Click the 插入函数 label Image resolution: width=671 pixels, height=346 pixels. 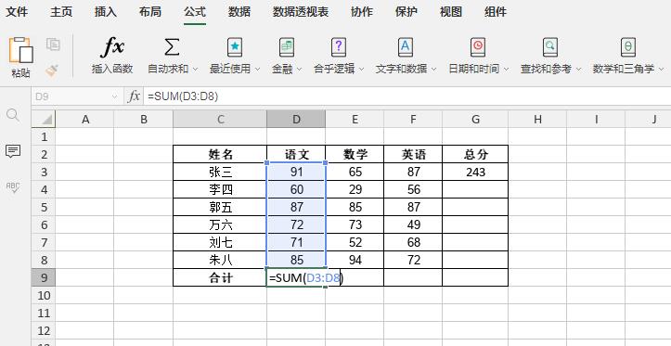click(112, 69)
